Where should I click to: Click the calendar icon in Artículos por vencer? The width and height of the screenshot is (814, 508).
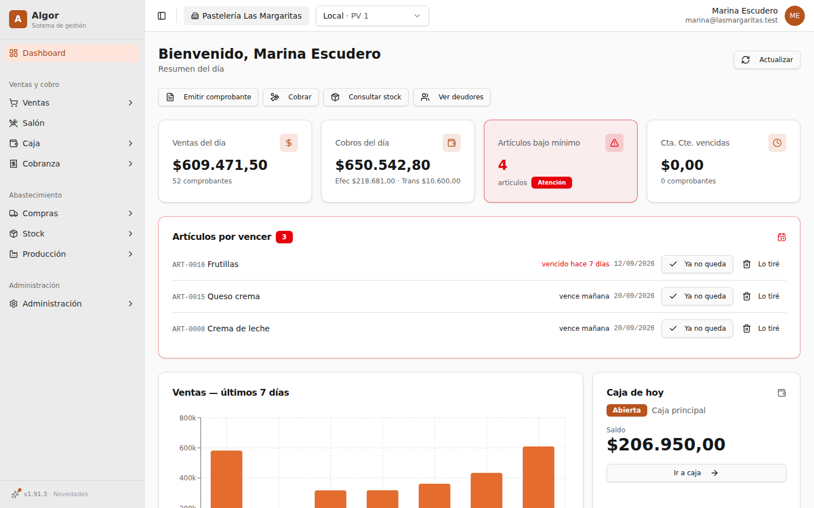782,237
